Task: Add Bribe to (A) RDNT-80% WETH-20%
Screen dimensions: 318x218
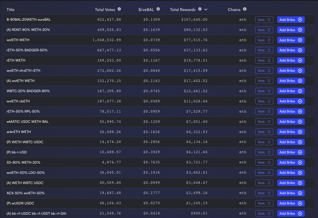Action: coord(291,30)
